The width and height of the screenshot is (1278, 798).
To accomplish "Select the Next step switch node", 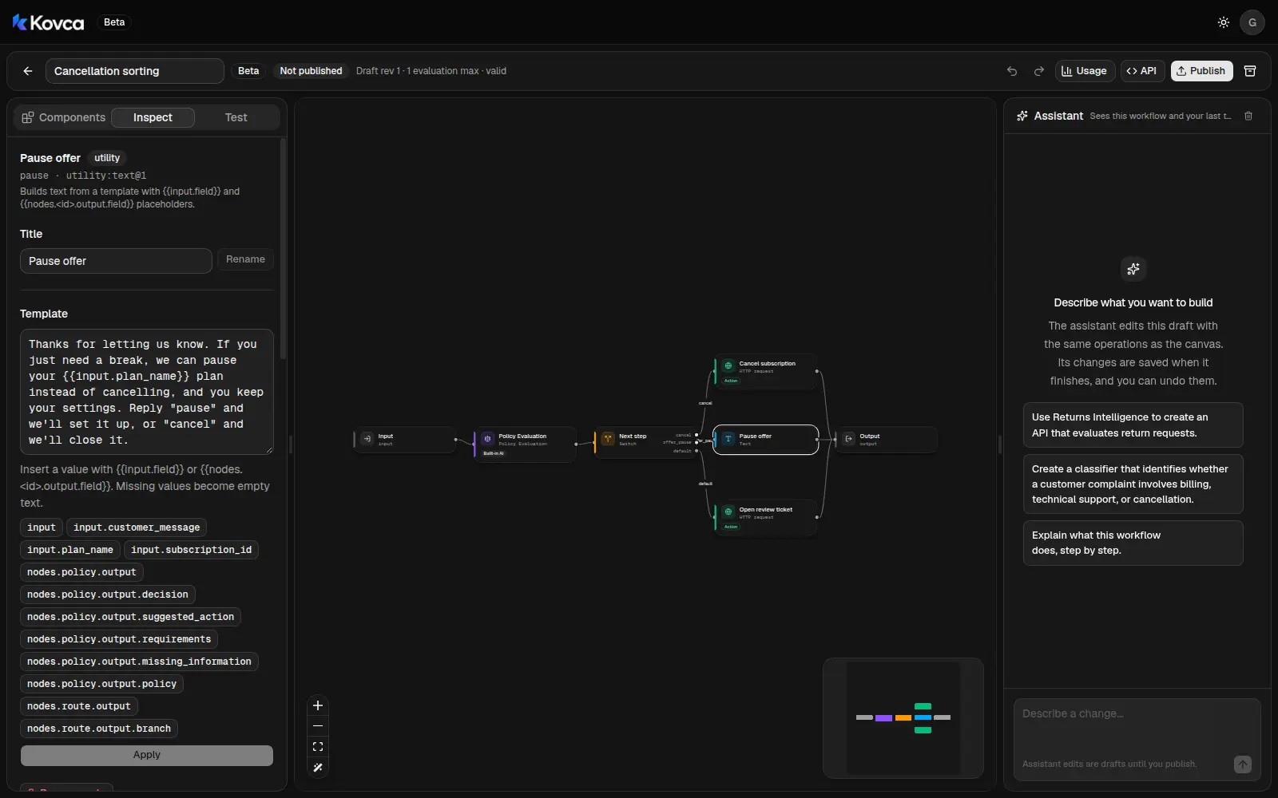I will (x=645, y=444).
